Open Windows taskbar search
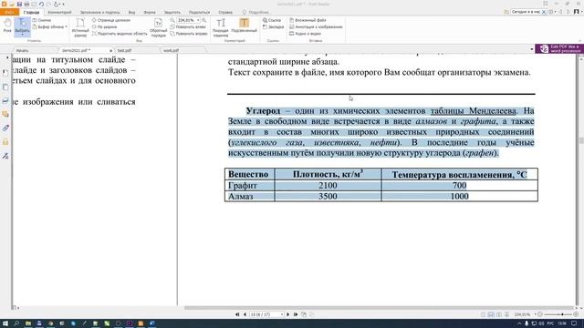 16,323
